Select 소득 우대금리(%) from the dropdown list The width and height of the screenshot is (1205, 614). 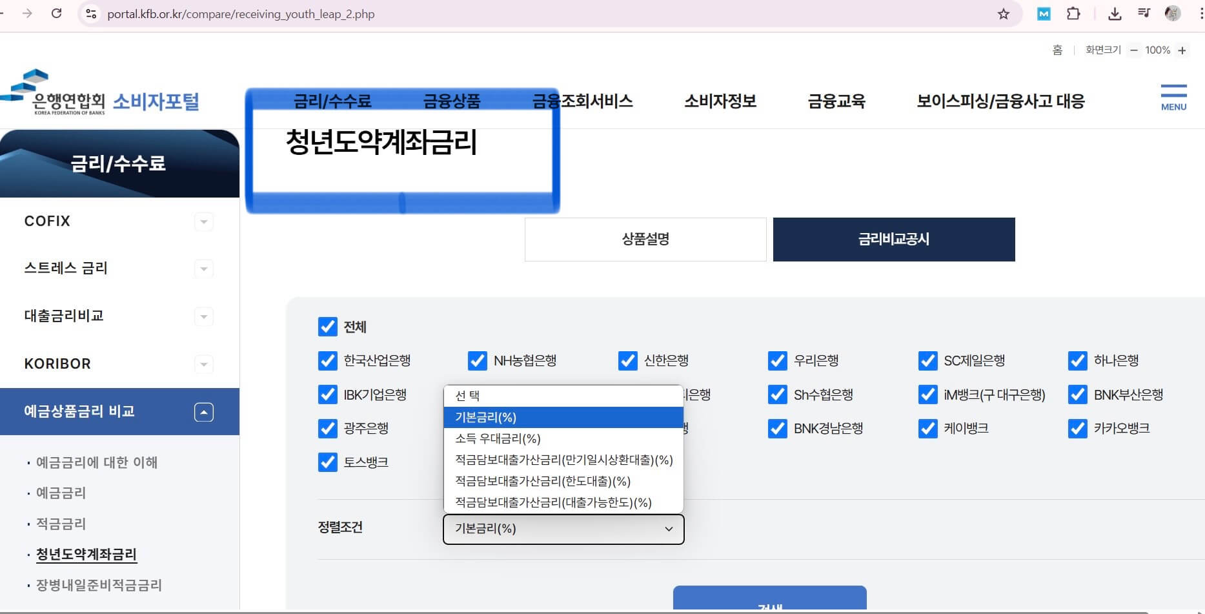pyautogui.click(x=497, y=439)
